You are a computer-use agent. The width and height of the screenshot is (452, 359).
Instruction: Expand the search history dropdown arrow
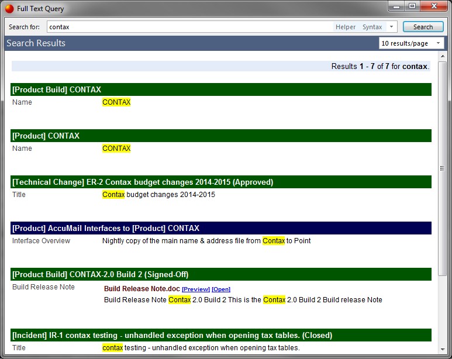coord(391,27)
